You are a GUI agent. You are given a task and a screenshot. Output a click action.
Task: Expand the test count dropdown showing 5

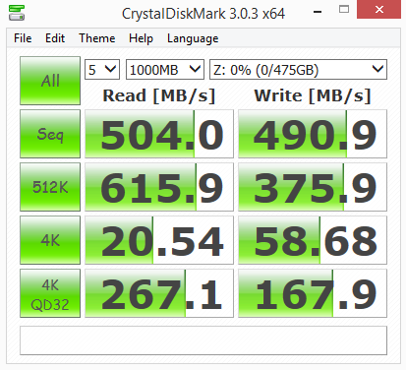[102, 70]
